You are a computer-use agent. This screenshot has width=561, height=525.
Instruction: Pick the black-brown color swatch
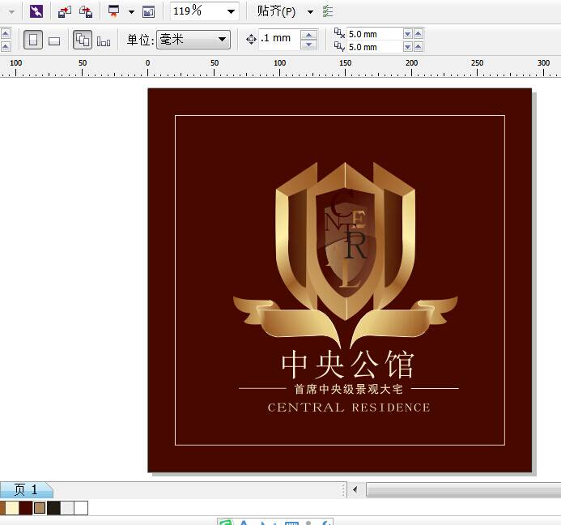(x=53, y=508)
